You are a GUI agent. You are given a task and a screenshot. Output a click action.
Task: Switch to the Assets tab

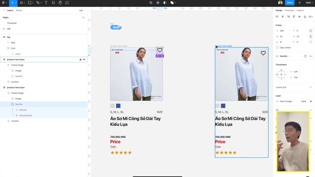click(19, 10)
